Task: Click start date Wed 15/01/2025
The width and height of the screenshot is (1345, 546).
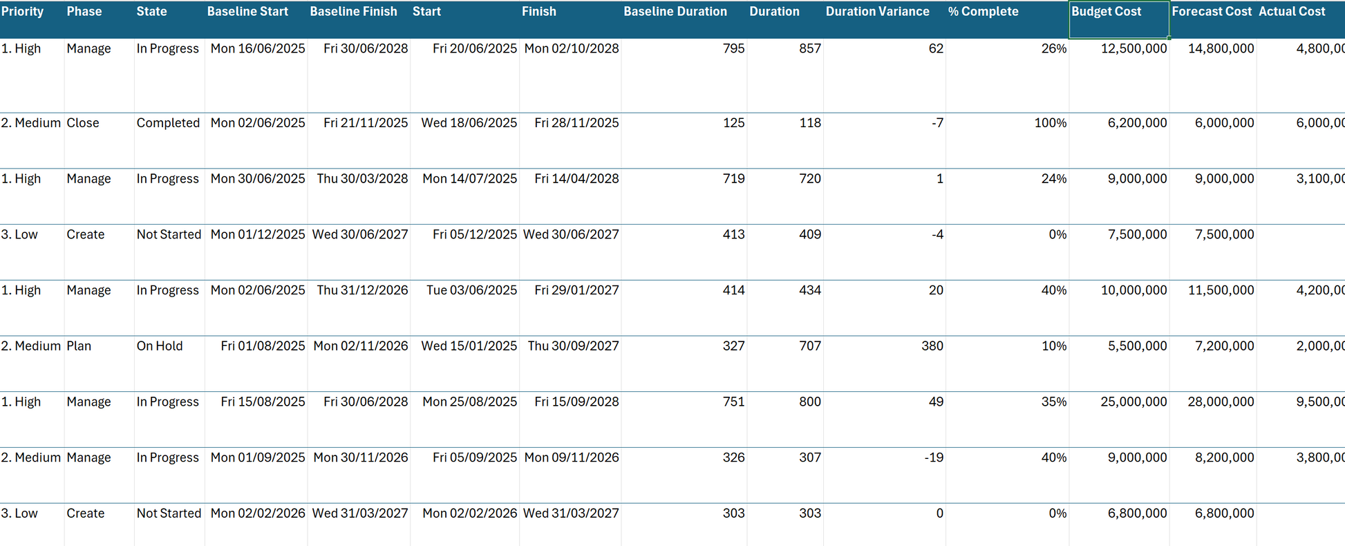Action: coord(469,346)
